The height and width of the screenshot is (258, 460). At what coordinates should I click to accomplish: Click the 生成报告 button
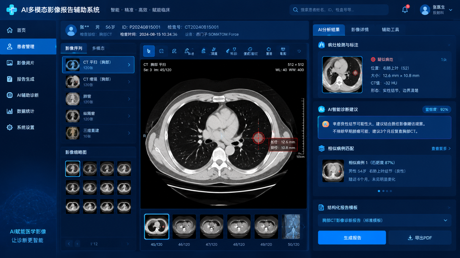(352, 238)
